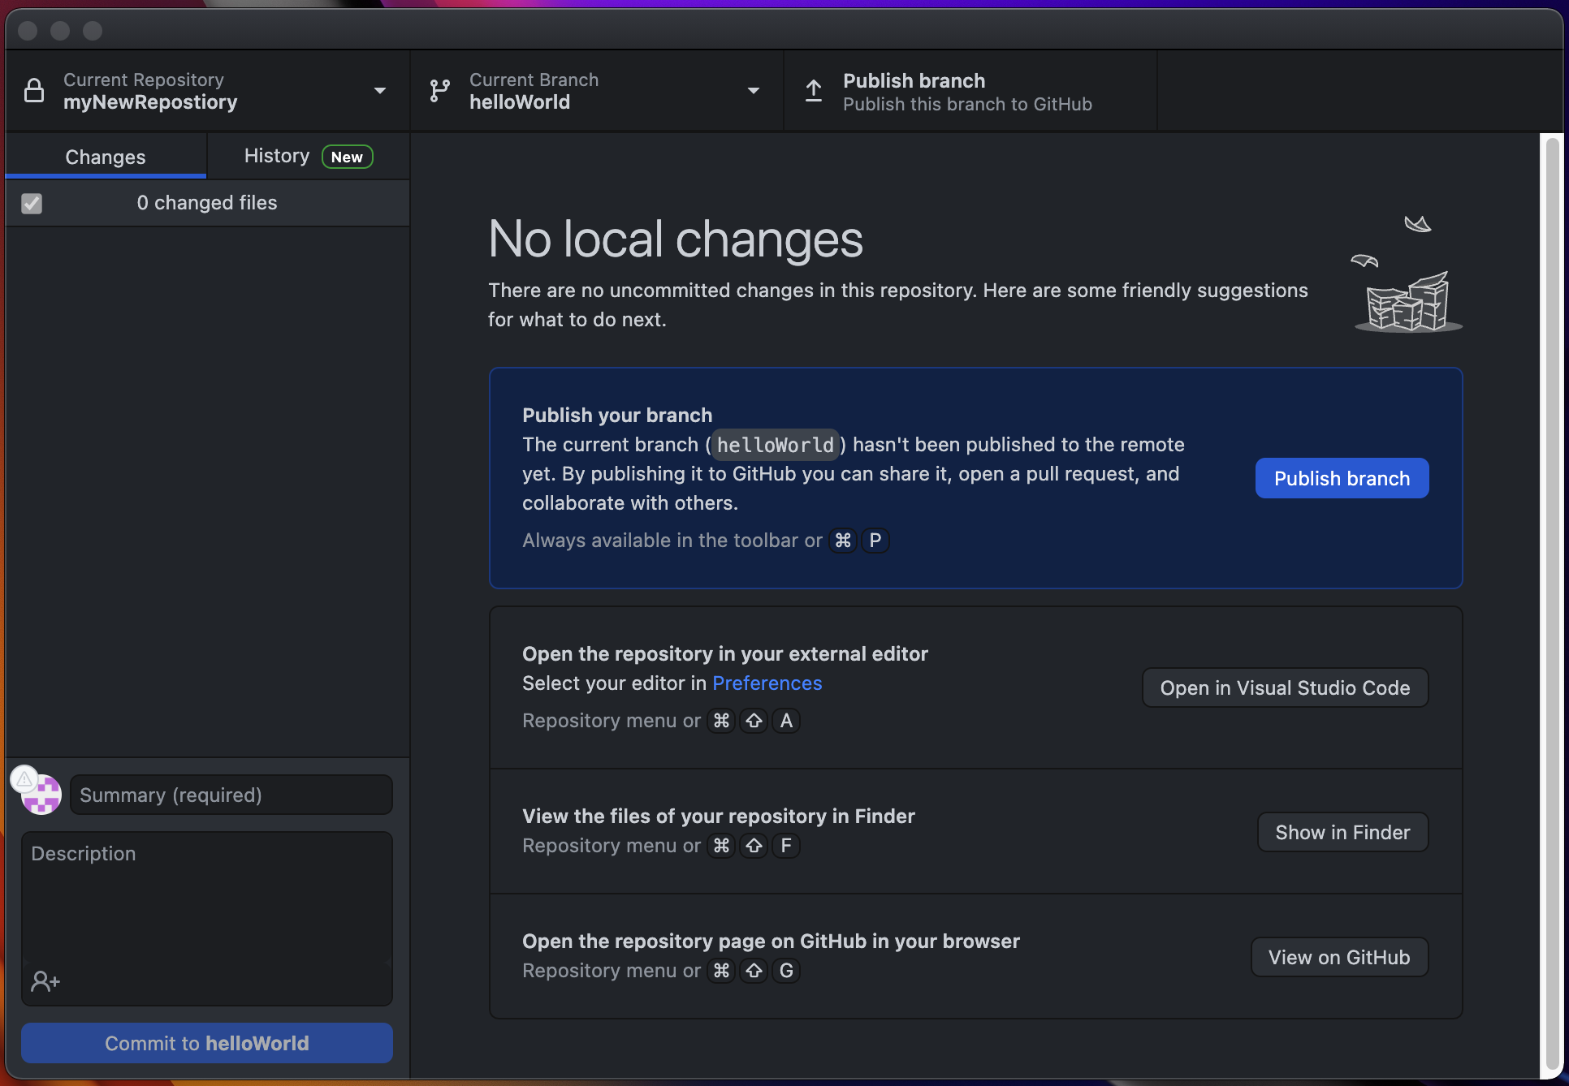Viewport: 1569px width, 1086px height.
Task: Click 'Open the repository in your external editor'
Action: click(x=725, y=654)
